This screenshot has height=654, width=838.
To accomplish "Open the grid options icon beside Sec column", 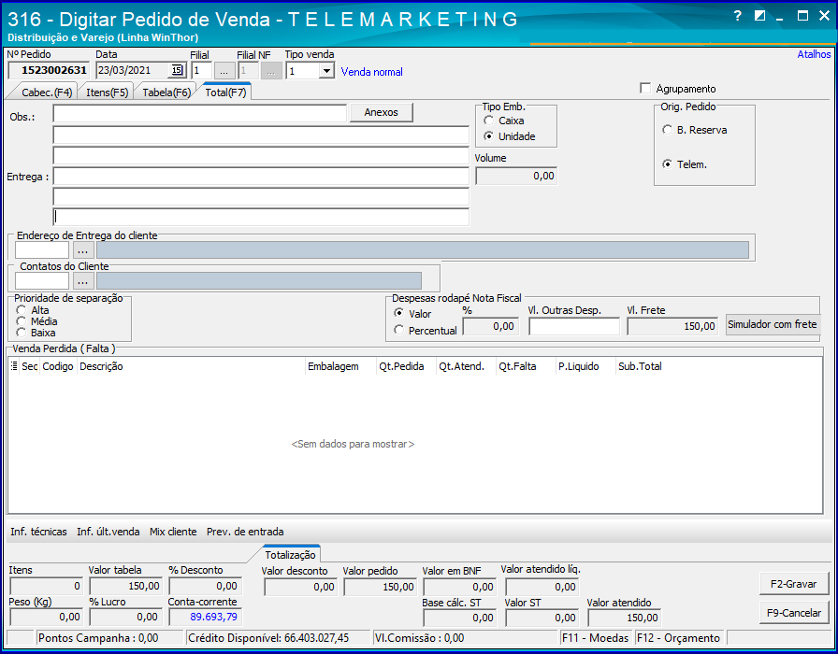I will coord(14,366).
